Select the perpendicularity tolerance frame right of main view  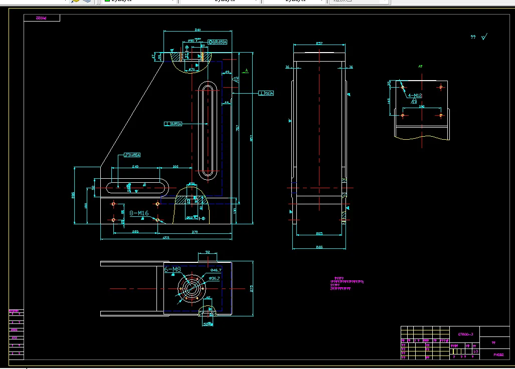coord(266,93)
